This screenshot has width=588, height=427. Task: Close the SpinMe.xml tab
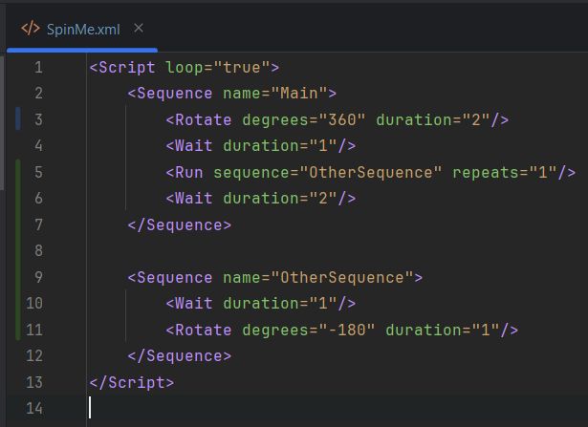point(139,28)
